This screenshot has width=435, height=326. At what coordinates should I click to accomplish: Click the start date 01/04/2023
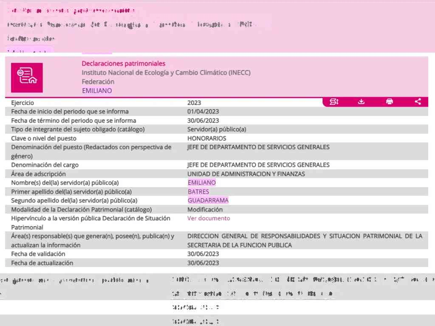(x=203, y=112)
